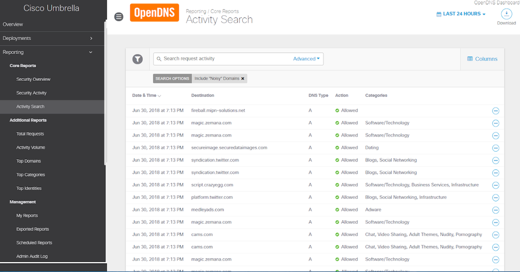Click the platform.twitter.com destination
Image resolution: width=520 pixels, height=272 pixels.
click(x=212, y=197)
